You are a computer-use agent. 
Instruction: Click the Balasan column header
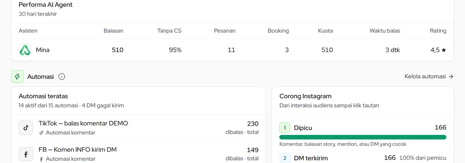click(113, 31)
